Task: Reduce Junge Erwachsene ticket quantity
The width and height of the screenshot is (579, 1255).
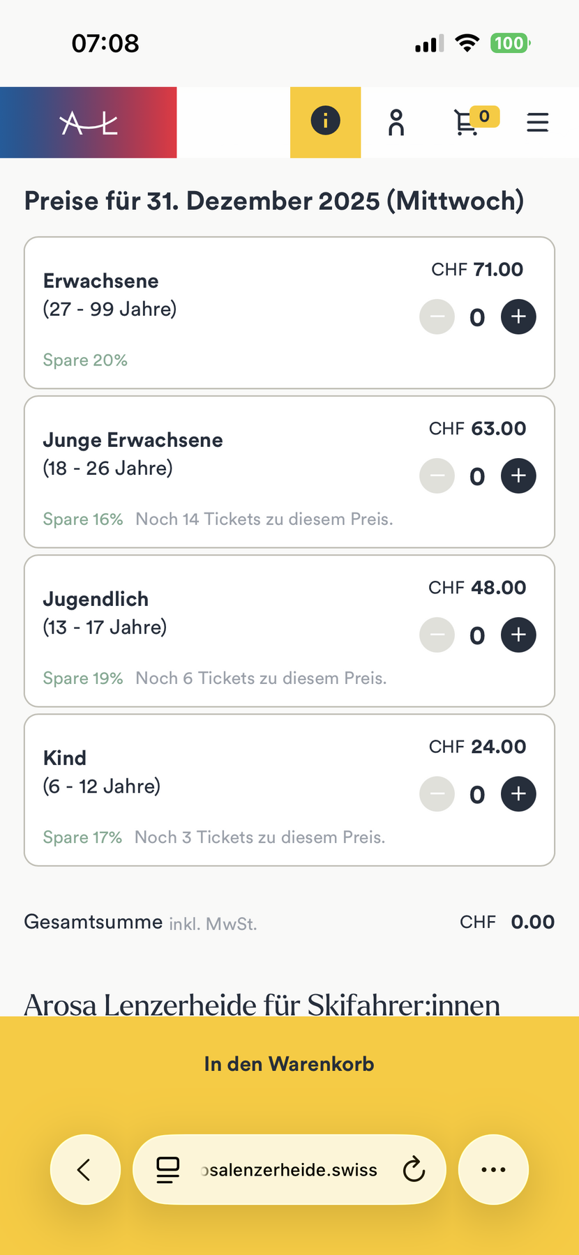Action: click(437, 476)
